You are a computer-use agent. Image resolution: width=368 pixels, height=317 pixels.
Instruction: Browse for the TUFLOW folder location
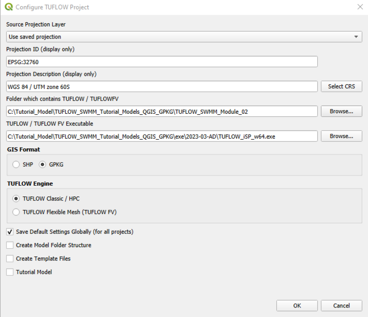tap(341, 111)
